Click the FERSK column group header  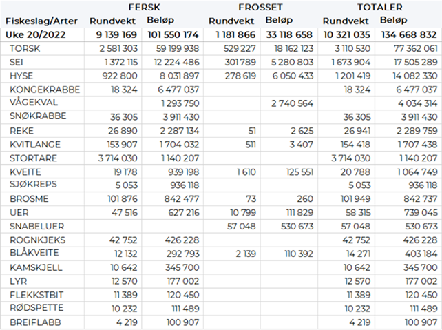point(154,7)
